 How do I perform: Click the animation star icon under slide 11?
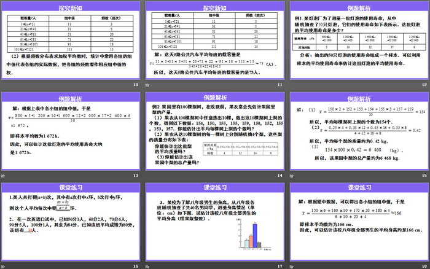pyautogui.click(x=147, y=85)
